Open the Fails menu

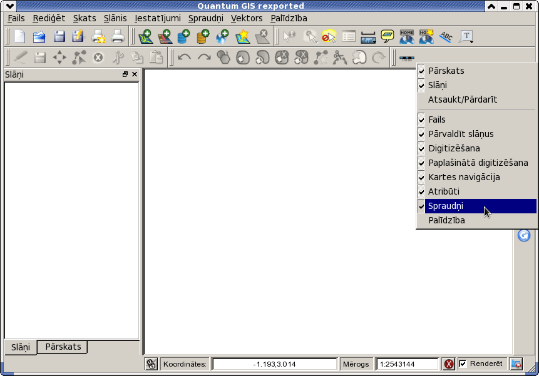16,18
